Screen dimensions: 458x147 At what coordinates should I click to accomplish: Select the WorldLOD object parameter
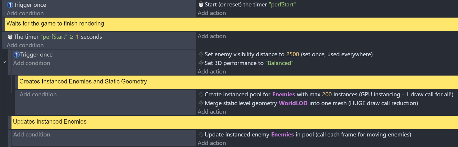coord(293,103)
